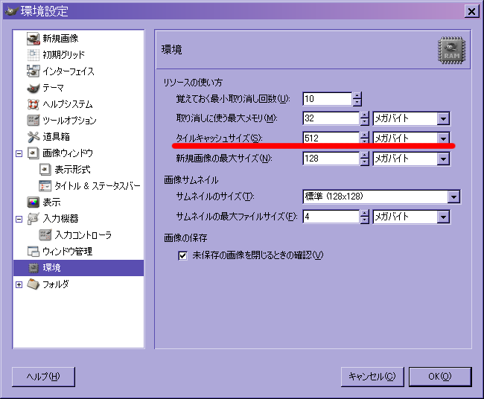484x399 pixels.
Task: Click the タイルキャッシュサイズ stepper arrows
Action: (365, 138)
